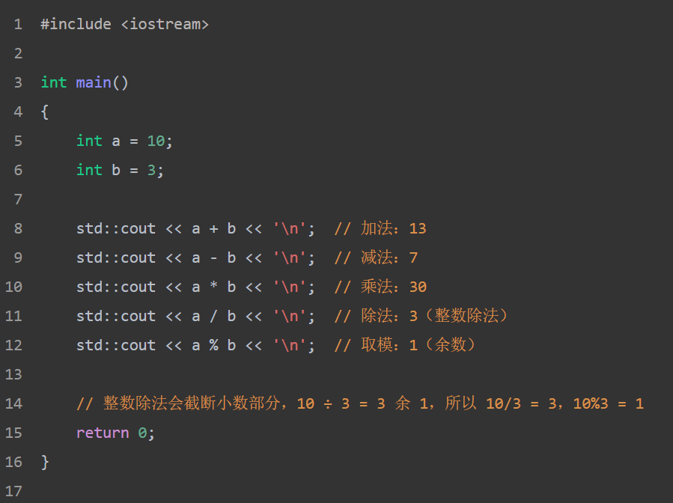Click the #include <iostream> directive
The width and height of the screenshot is (673, 503).
point(124,24)
